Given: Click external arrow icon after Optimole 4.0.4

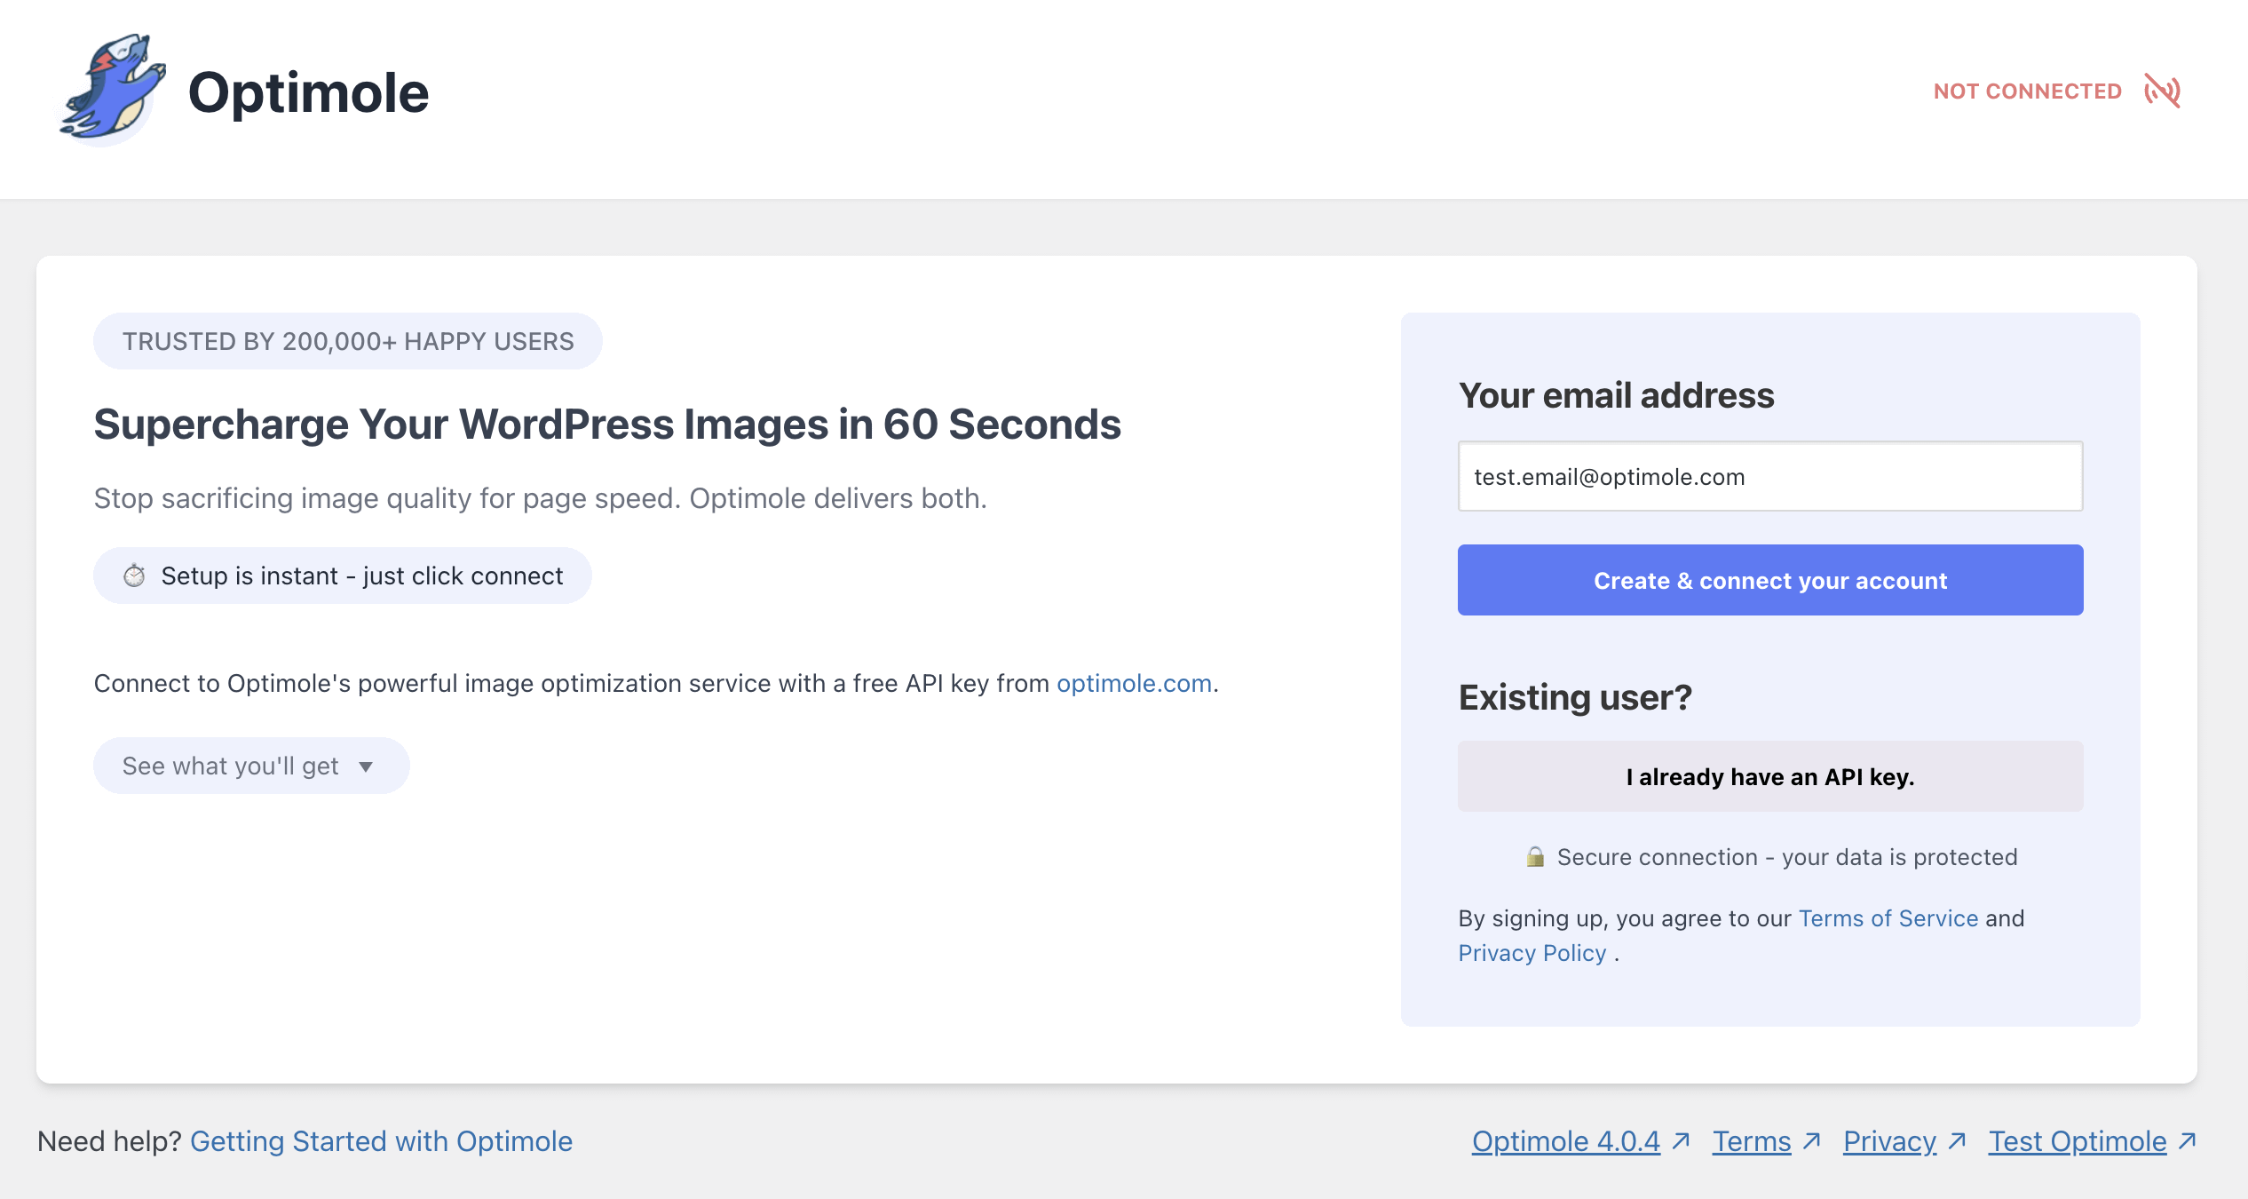Looking at the screenshot, I should tap(1681, 1140).
